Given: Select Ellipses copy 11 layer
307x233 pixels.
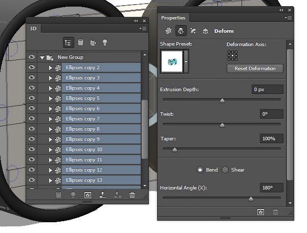Looking at the screenshot, I should [101, 160].
